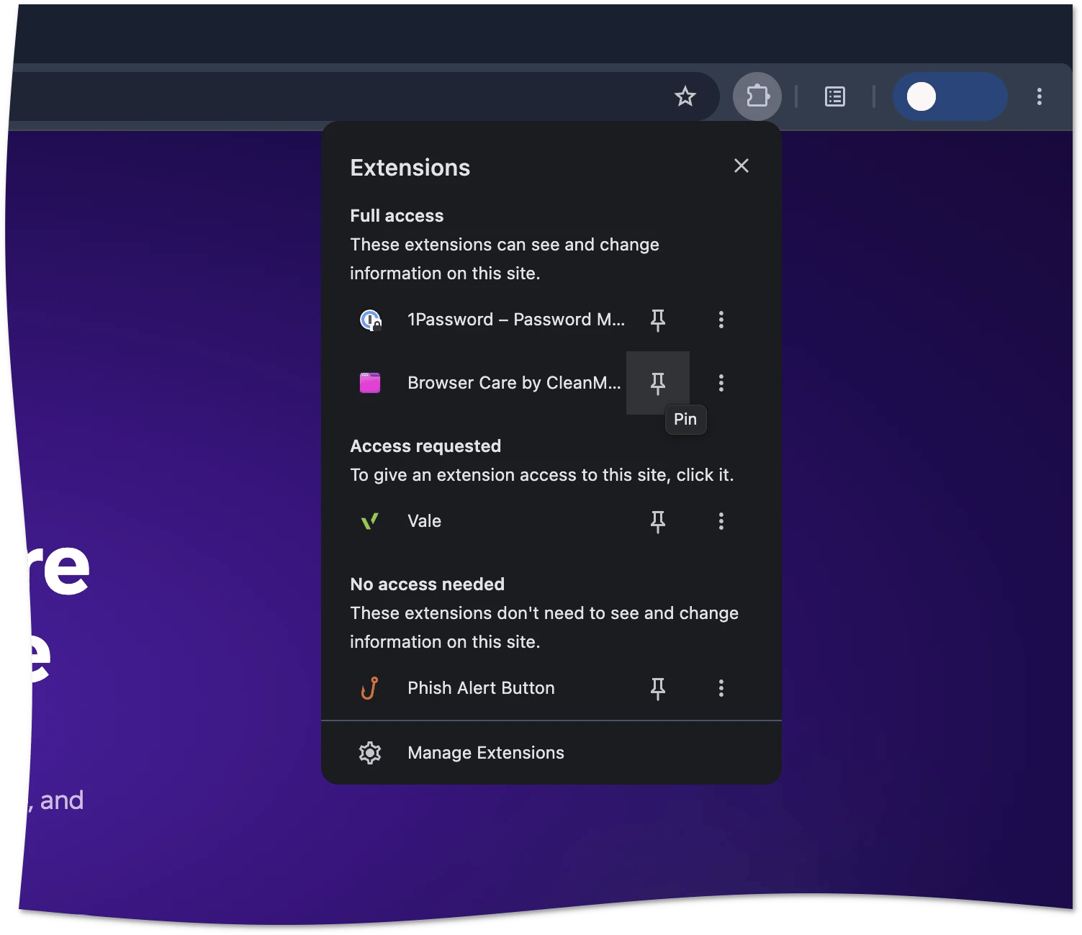Screen dimensions: 1082x935
Task: Pin the Vale extension
Action: (x=657, y=521)
